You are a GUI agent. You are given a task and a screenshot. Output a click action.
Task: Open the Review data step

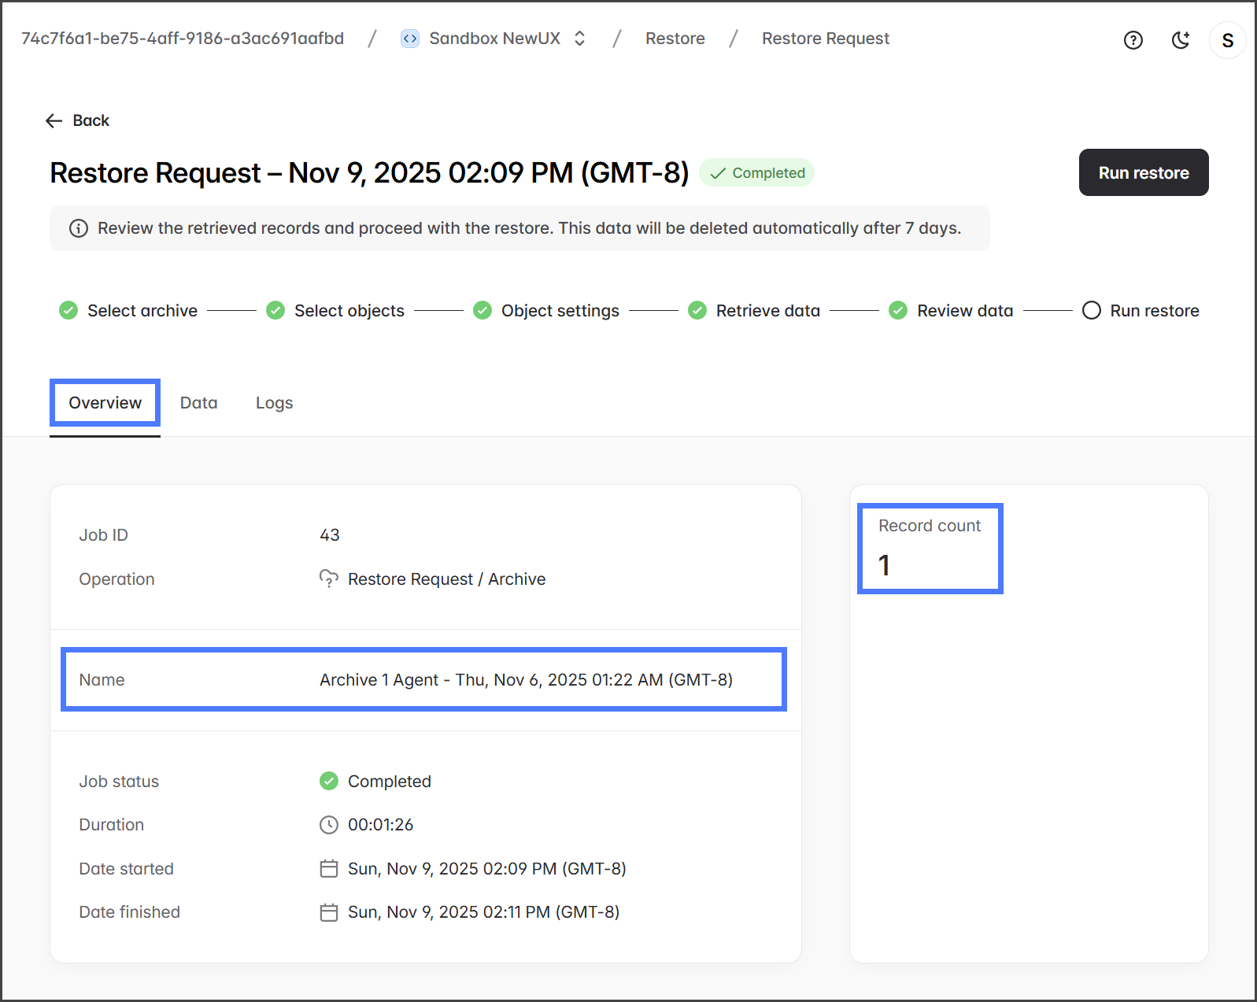click(x=964, y=311)
